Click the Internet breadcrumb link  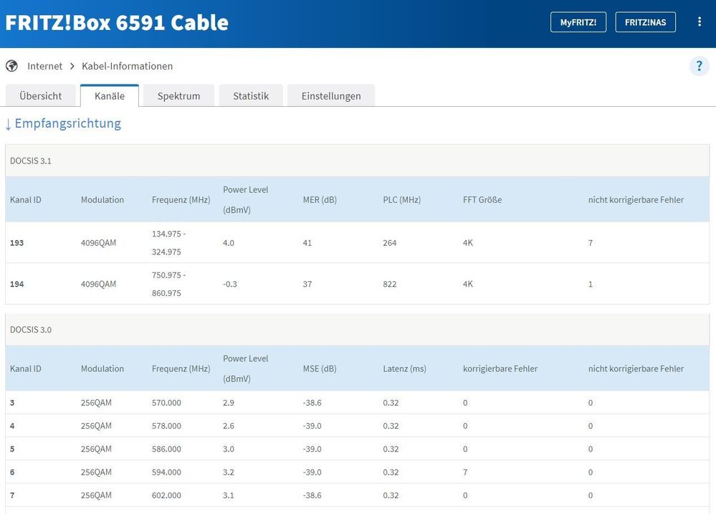click(44, 66)
